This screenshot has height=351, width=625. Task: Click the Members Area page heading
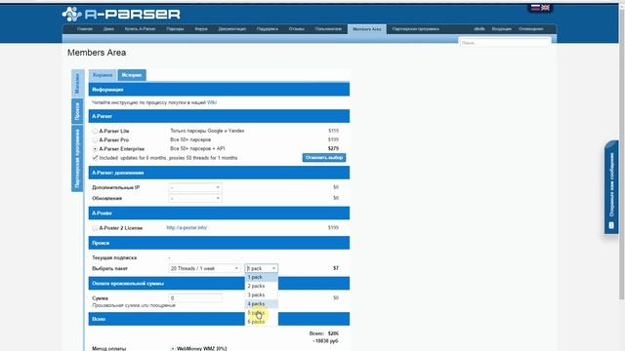97,53
